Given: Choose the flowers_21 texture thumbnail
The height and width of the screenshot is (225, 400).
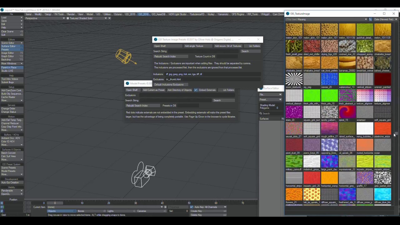Looking at the screenshot, I should tap(294, 194).
